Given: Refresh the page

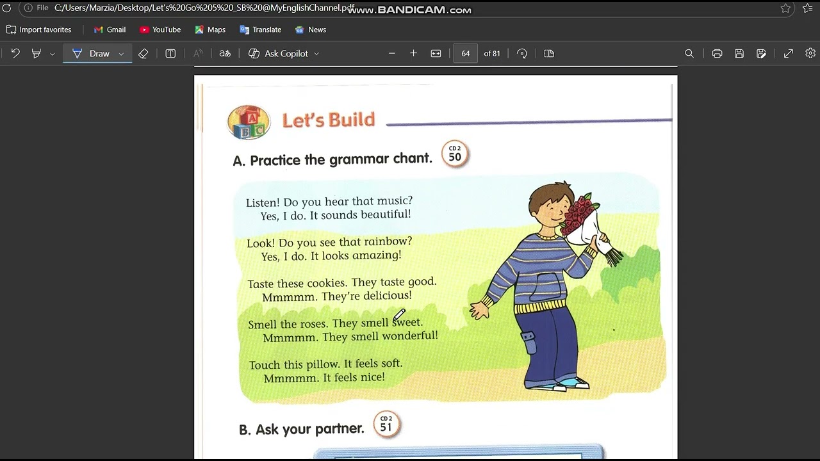Looking at the screenshot, I should pyautogui.click(x=7, y=8).
